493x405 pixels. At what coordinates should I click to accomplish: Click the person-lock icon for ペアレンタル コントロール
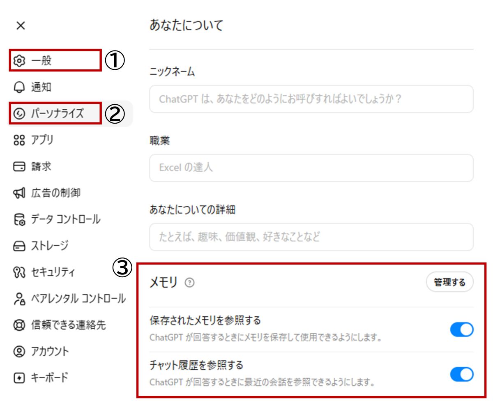[x=19, y=299]
